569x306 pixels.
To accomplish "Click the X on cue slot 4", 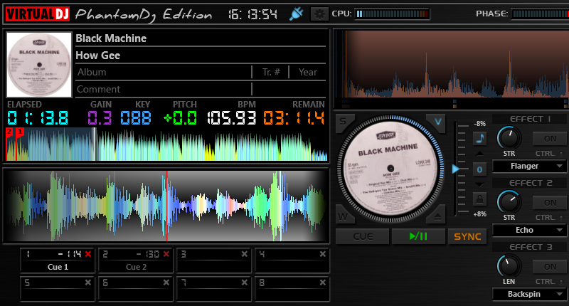I will click(323, 254).
